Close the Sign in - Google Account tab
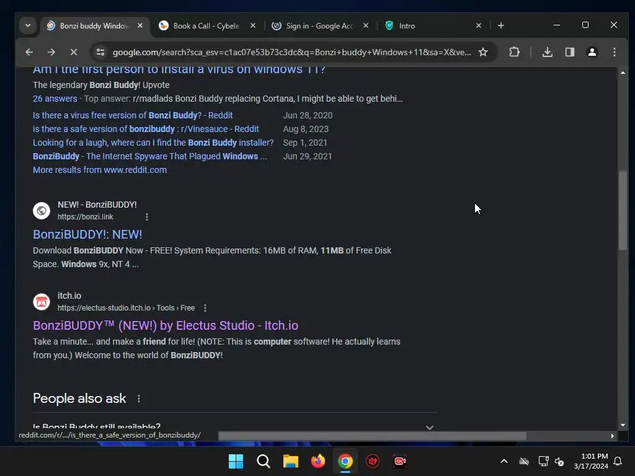The width and height of the screenshot is (635, 476). coord(366,25)
